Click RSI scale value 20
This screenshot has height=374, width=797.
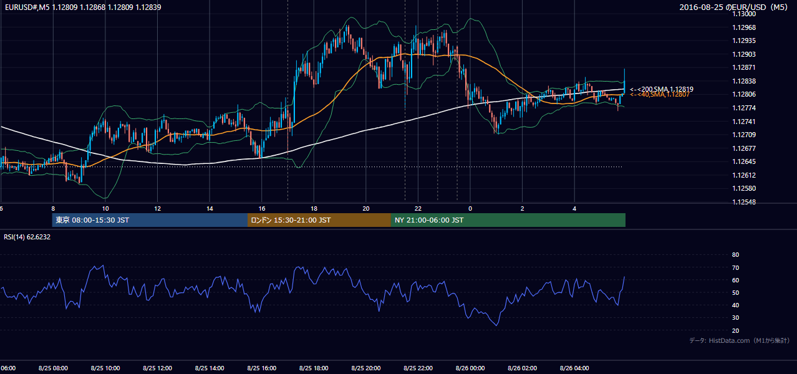click(735, 330)
